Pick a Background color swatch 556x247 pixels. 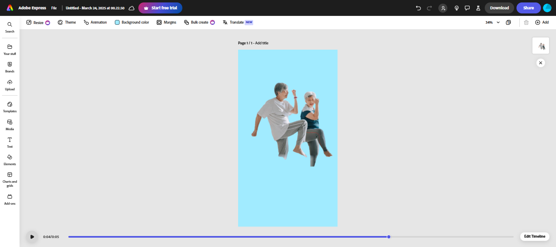point(117,22)
